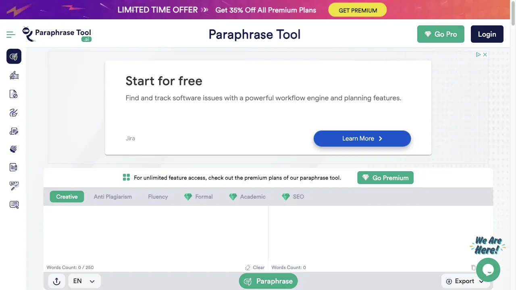Switch to Anti Plagiarism mode
Image resolution: width=516 pixels, height=290 pixels.
coord(113,197)
